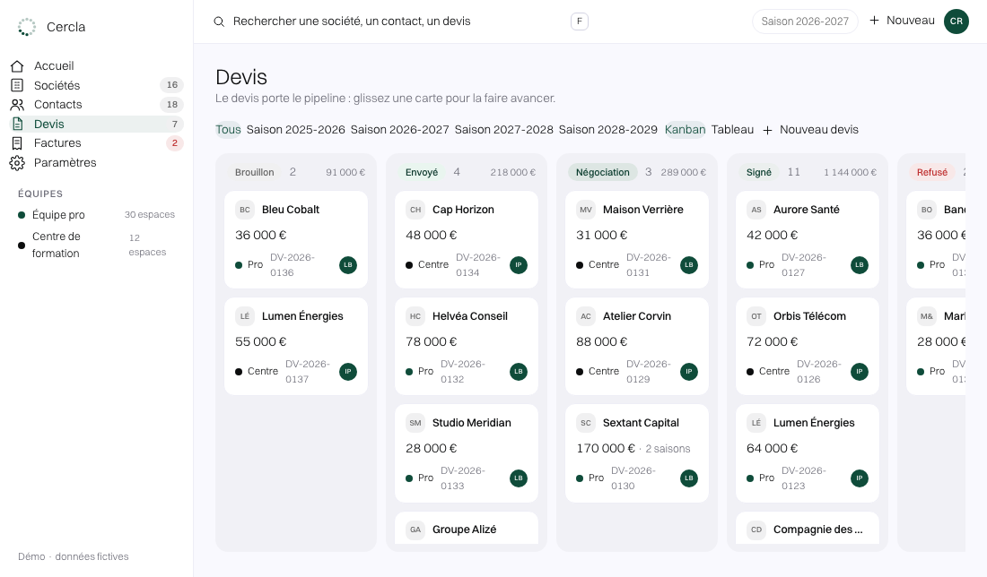Image resolution: width=987 pixels, height=577 pixels.
Task: Open the Nouveau menu in top bar
Action: (x=902, y=21)
